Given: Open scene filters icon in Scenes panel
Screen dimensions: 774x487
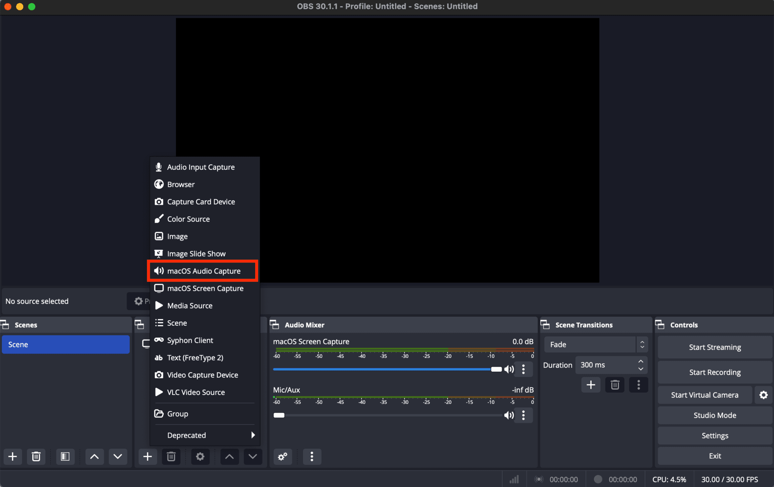Looking at the screenshot, I should click(65, 456).
